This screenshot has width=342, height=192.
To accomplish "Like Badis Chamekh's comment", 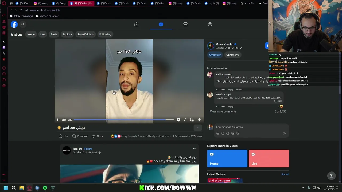I will pos(223,89).
